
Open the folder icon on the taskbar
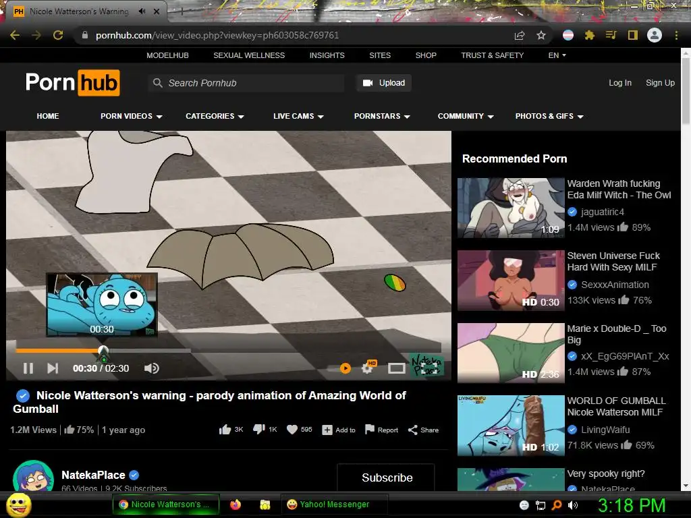265,505
